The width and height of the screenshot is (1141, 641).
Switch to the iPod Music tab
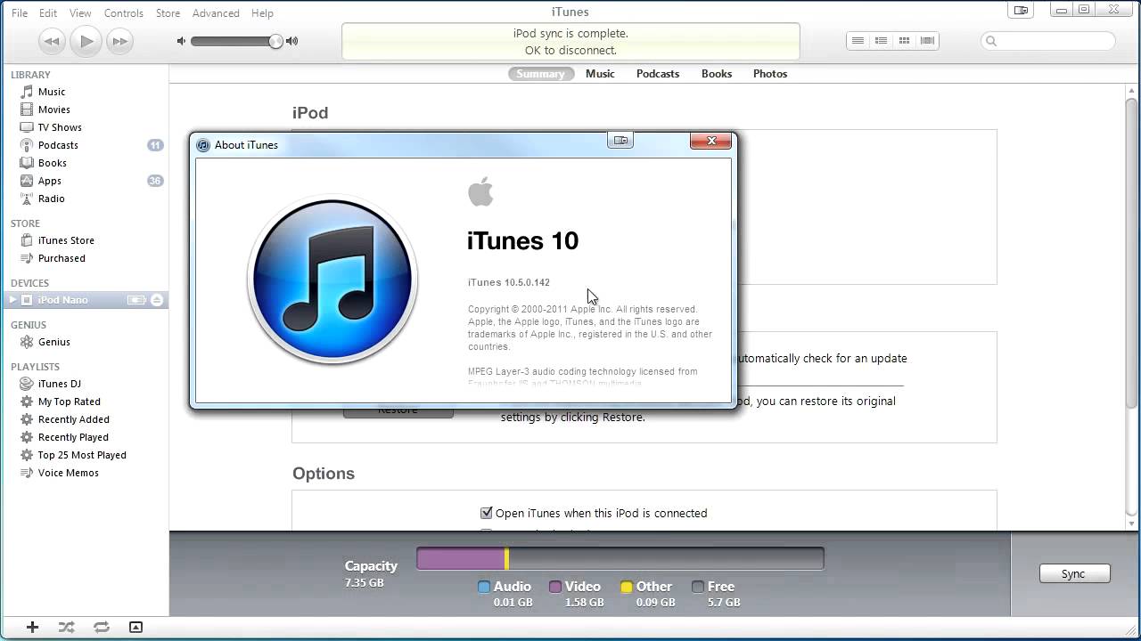click(x=600, y=74)
